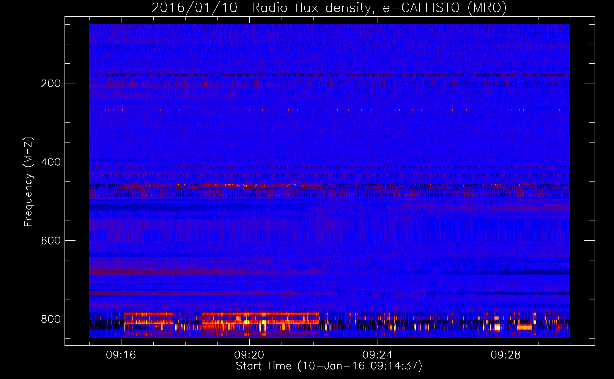The height and width of the screenshot is (379, 614).
Task: Click the "Start Time (10-Jan-16 09:14:37)" label
Action: [x=329, y=366]
